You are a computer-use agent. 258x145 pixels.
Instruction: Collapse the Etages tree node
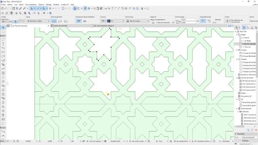[237, 35]
